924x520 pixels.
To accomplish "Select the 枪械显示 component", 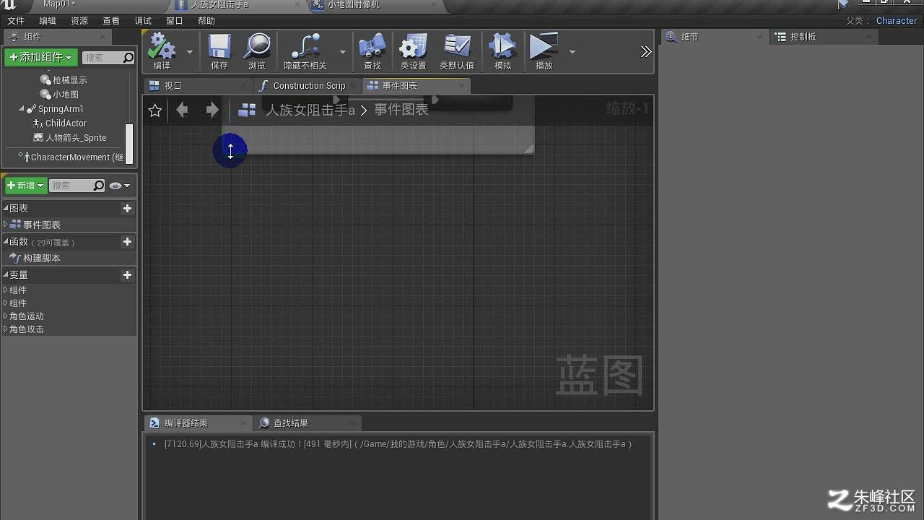I will [x=64, y=80].
